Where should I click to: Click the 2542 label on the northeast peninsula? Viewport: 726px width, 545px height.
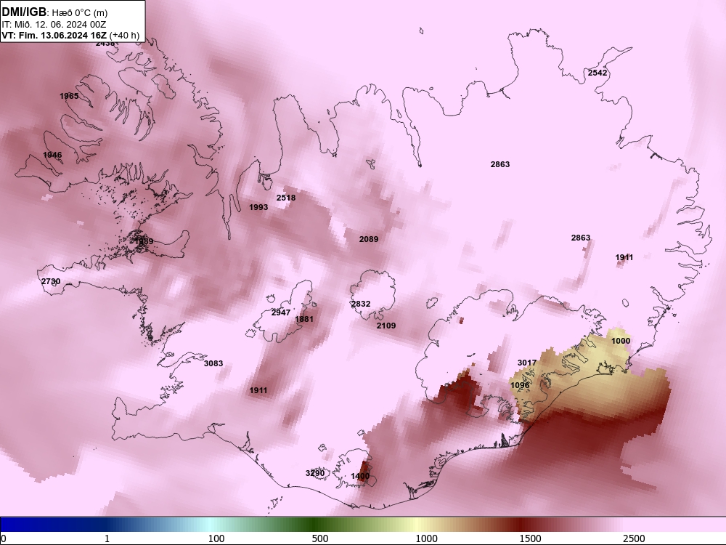(x=597, y=73)
